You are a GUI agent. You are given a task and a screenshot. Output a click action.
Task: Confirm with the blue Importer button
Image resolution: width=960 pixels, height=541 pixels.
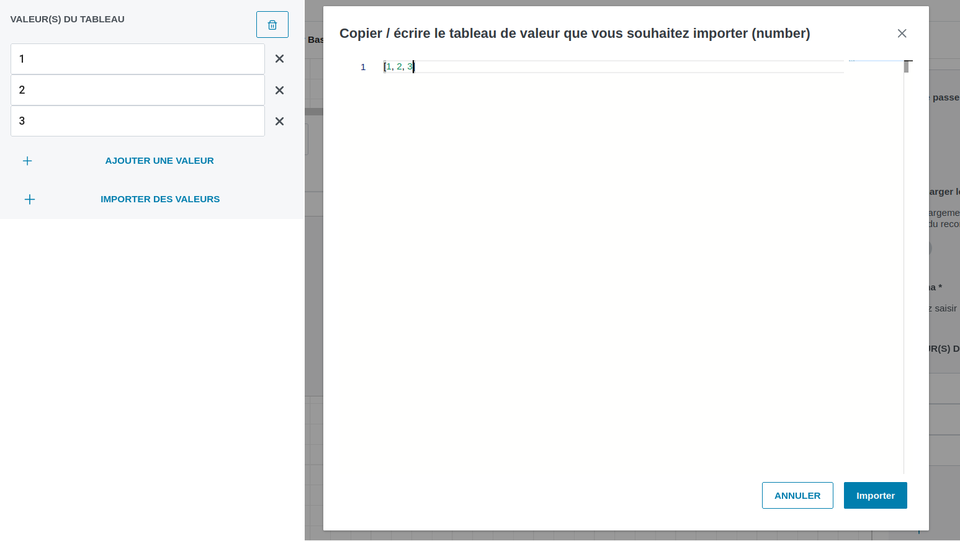point(875,495)
